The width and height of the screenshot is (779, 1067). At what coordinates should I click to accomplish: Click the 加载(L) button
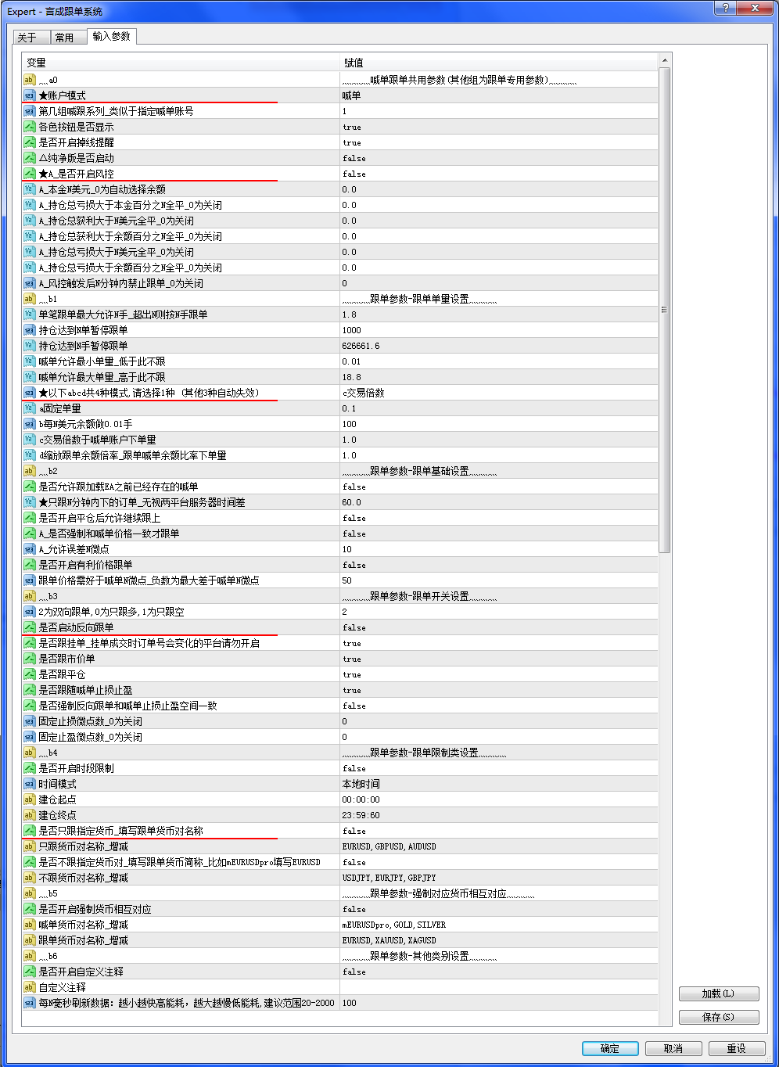pyautogui.click(x=719, y=993)
